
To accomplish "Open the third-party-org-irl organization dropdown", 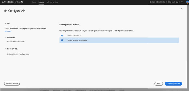I will tap(175, 2).
